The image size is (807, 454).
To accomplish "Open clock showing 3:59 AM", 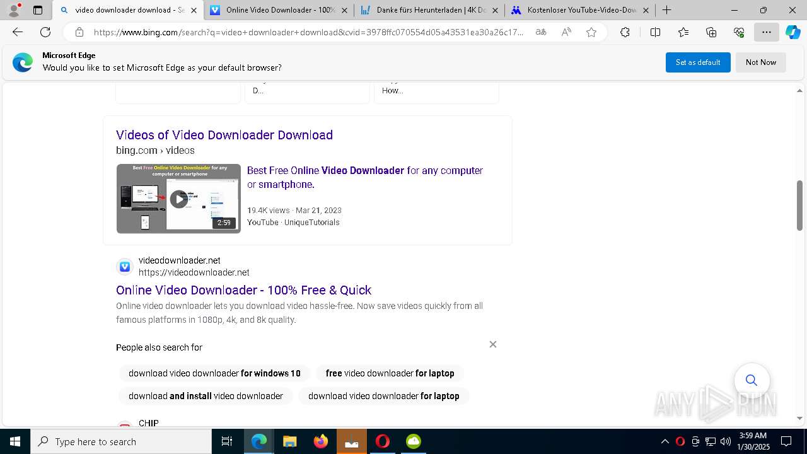I will (754, 441).
